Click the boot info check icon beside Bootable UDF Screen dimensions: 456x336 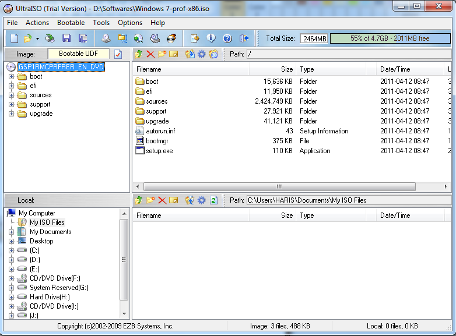[x=118, y=54]
